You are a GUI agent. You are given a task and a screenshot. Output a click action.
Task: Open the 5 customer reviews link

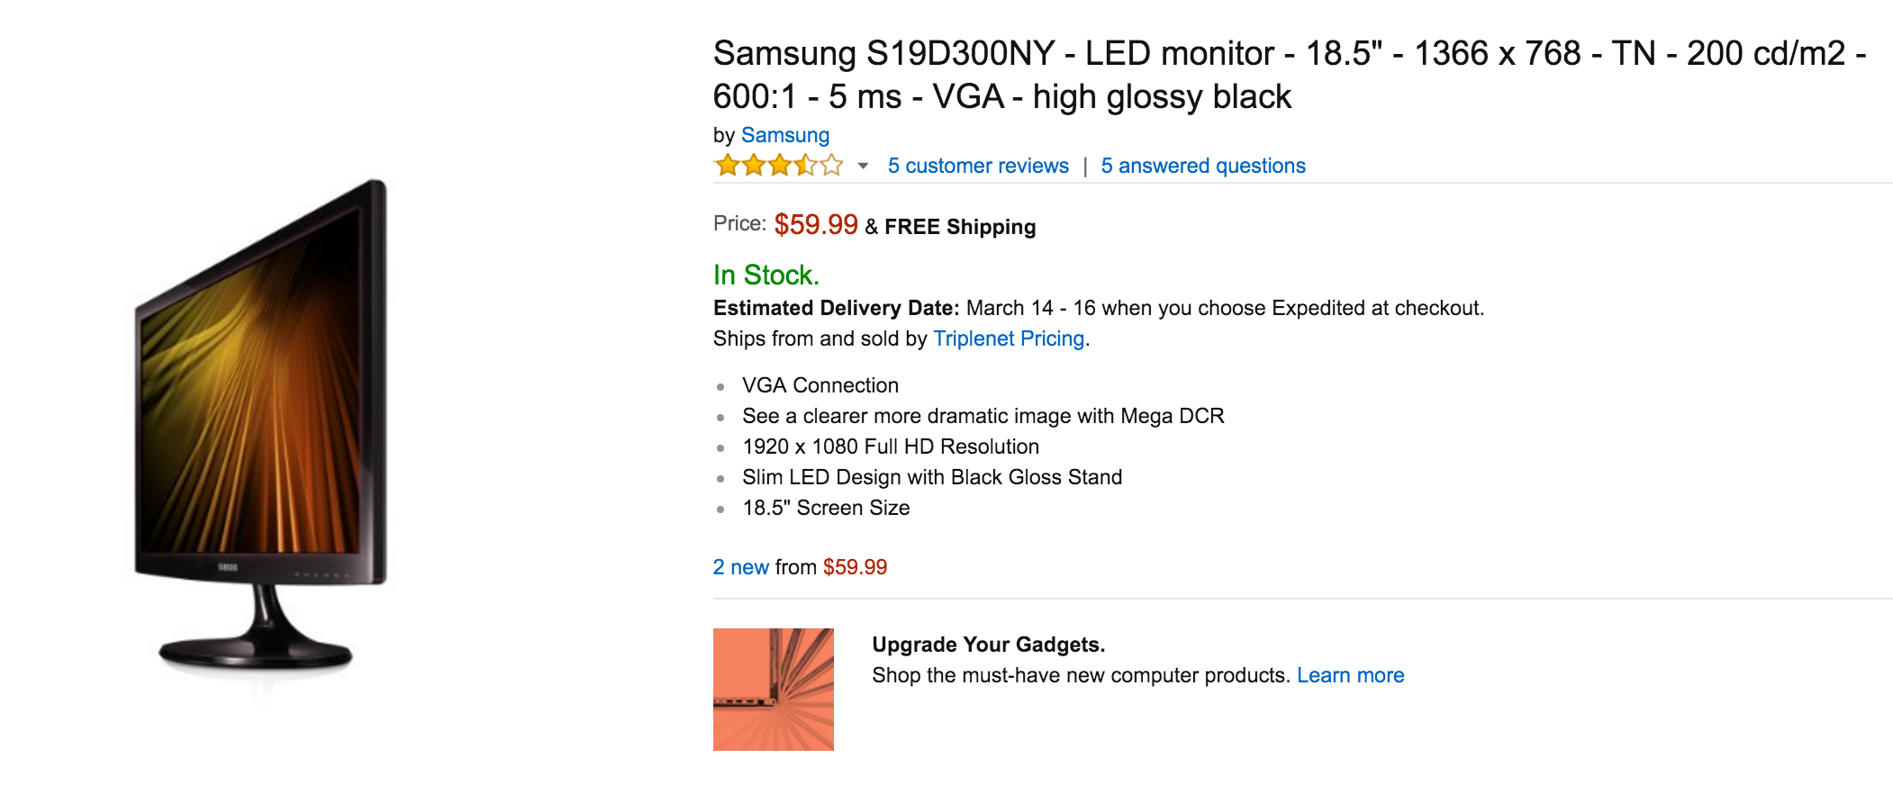(978, 166)
